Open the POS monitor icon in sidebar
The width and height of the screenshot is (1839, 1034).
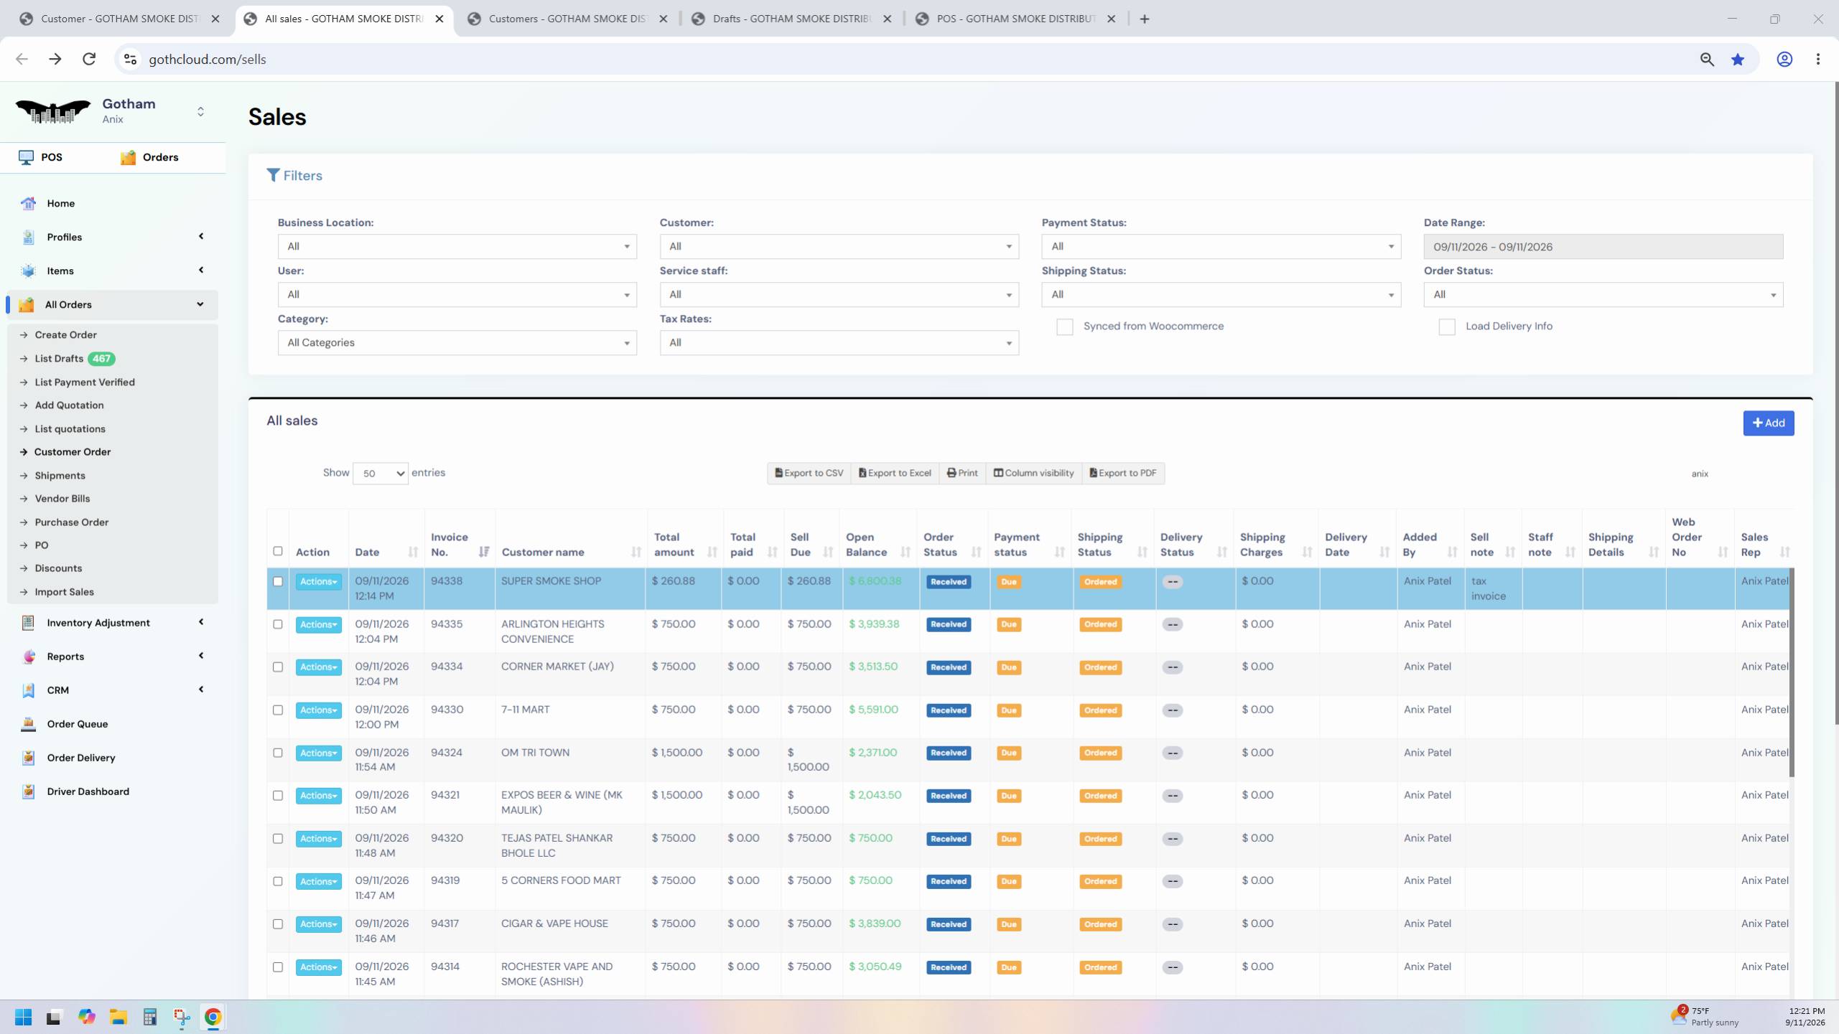pyautogui.click(x=27, y=157)
